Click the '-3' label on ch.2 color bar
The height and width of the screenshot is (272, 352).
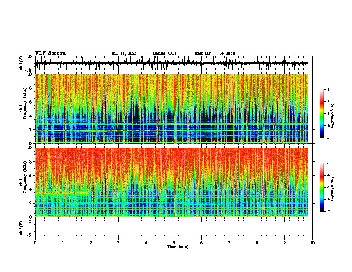pos(328,163)
